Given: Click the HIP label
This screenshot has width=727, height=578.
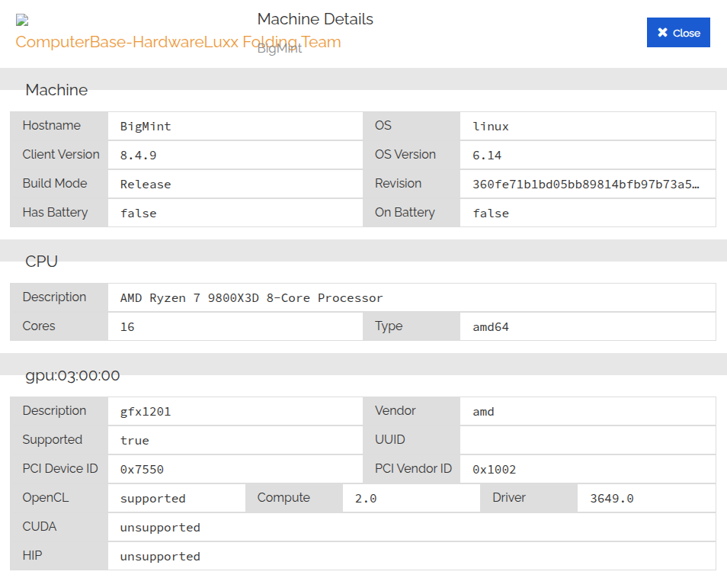Looking at the screenshot, I should pyautogui.click(x=32, y=555).
